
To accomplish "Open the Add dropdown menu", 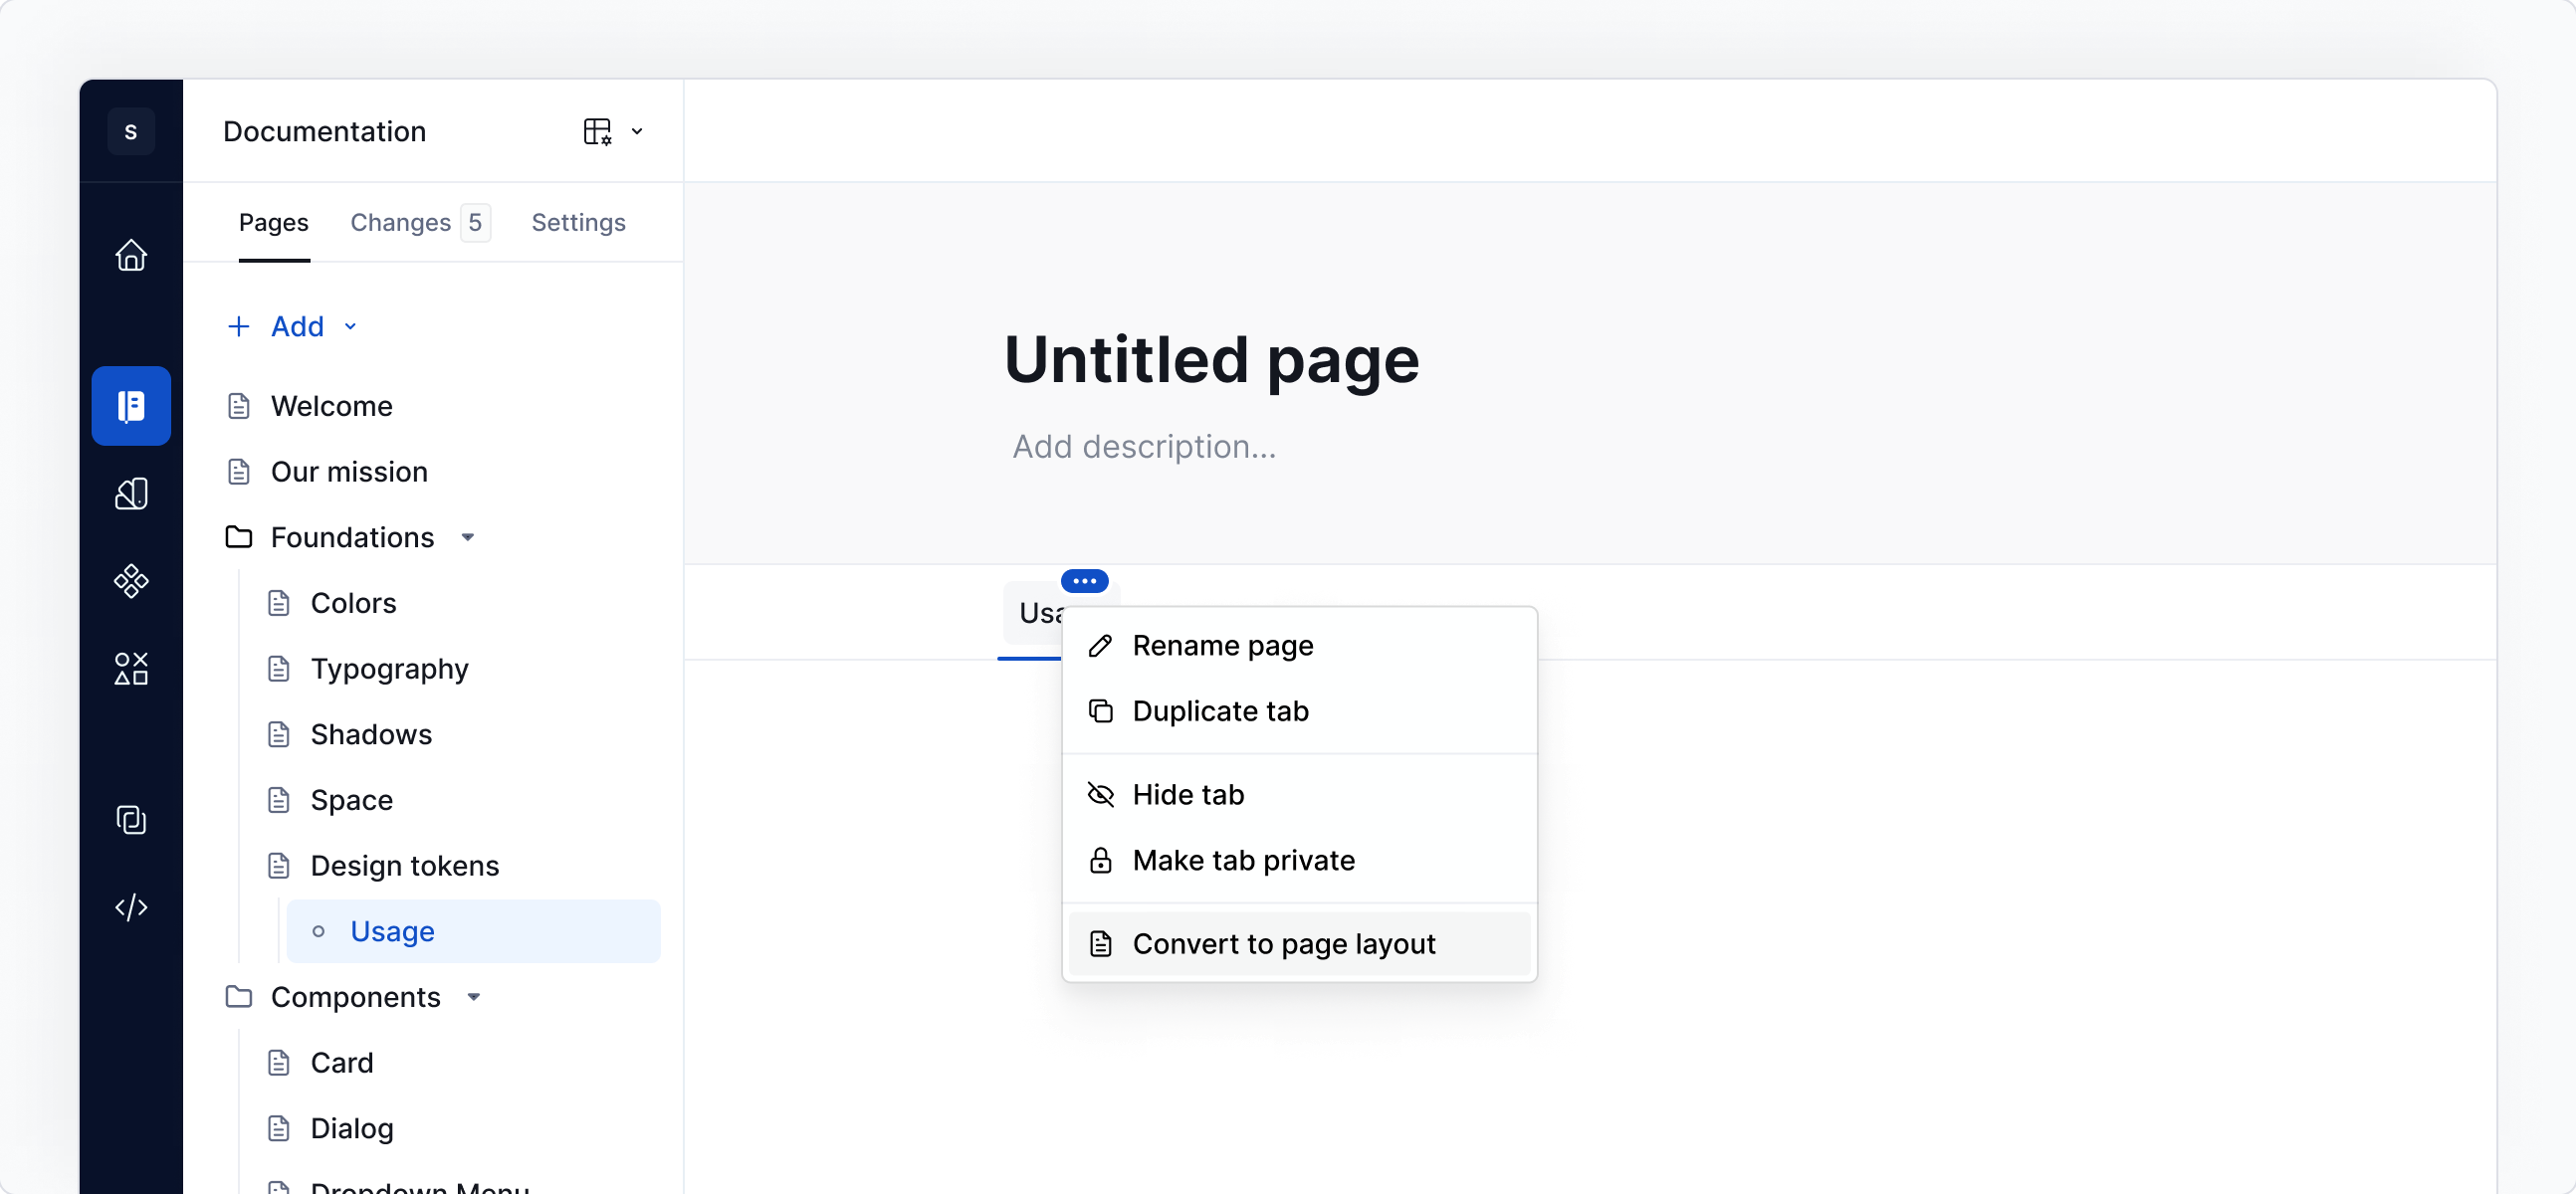I will 292,326.
